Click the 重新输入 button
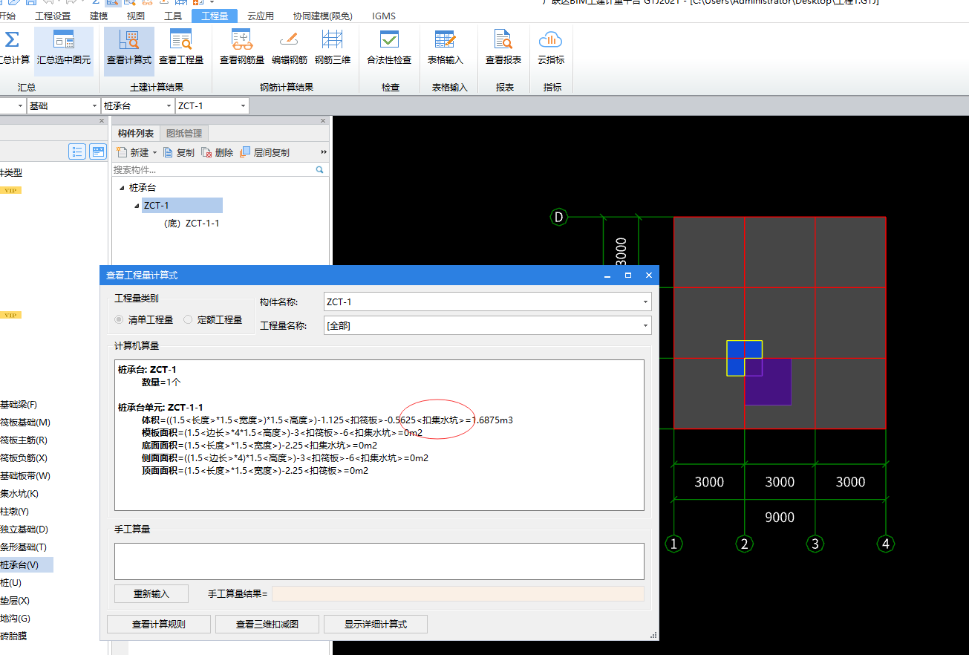 click(151, 593)
